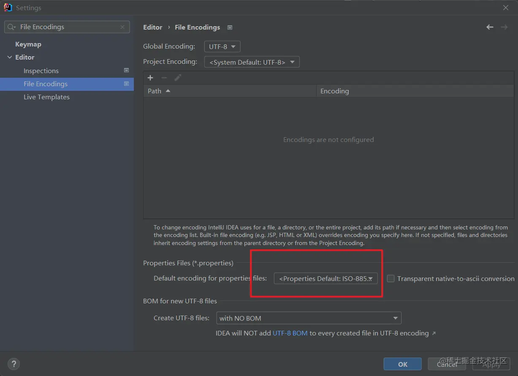Click the 'Global Encoding:' label
The image size is (518, 376).
tap(169, 46)
